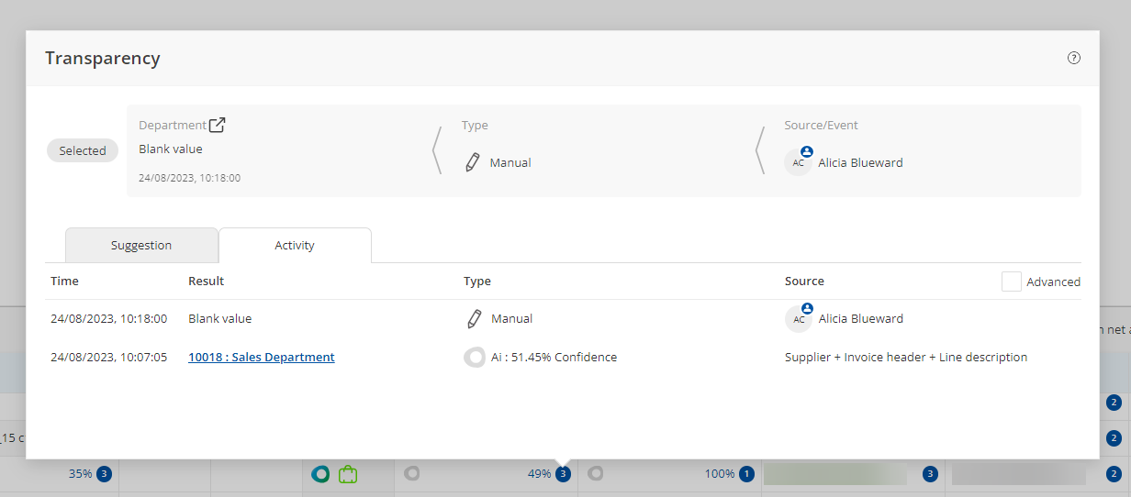Image resolution: width=1131 pixels, height=497 pixels.
Task: Open the 10018 : Sales Department link
Action: 262,358
